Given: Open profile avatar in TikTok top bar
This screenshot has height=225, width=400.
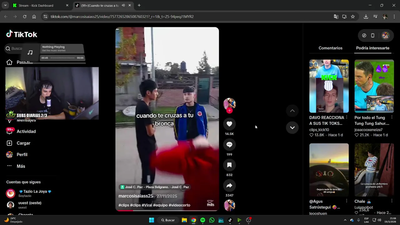Looking at the screenshot, I should click(x=386, y=36).
